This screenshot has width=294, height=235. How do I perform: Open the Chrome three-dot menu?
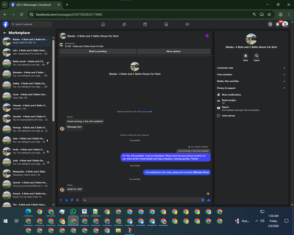(289, 15)
